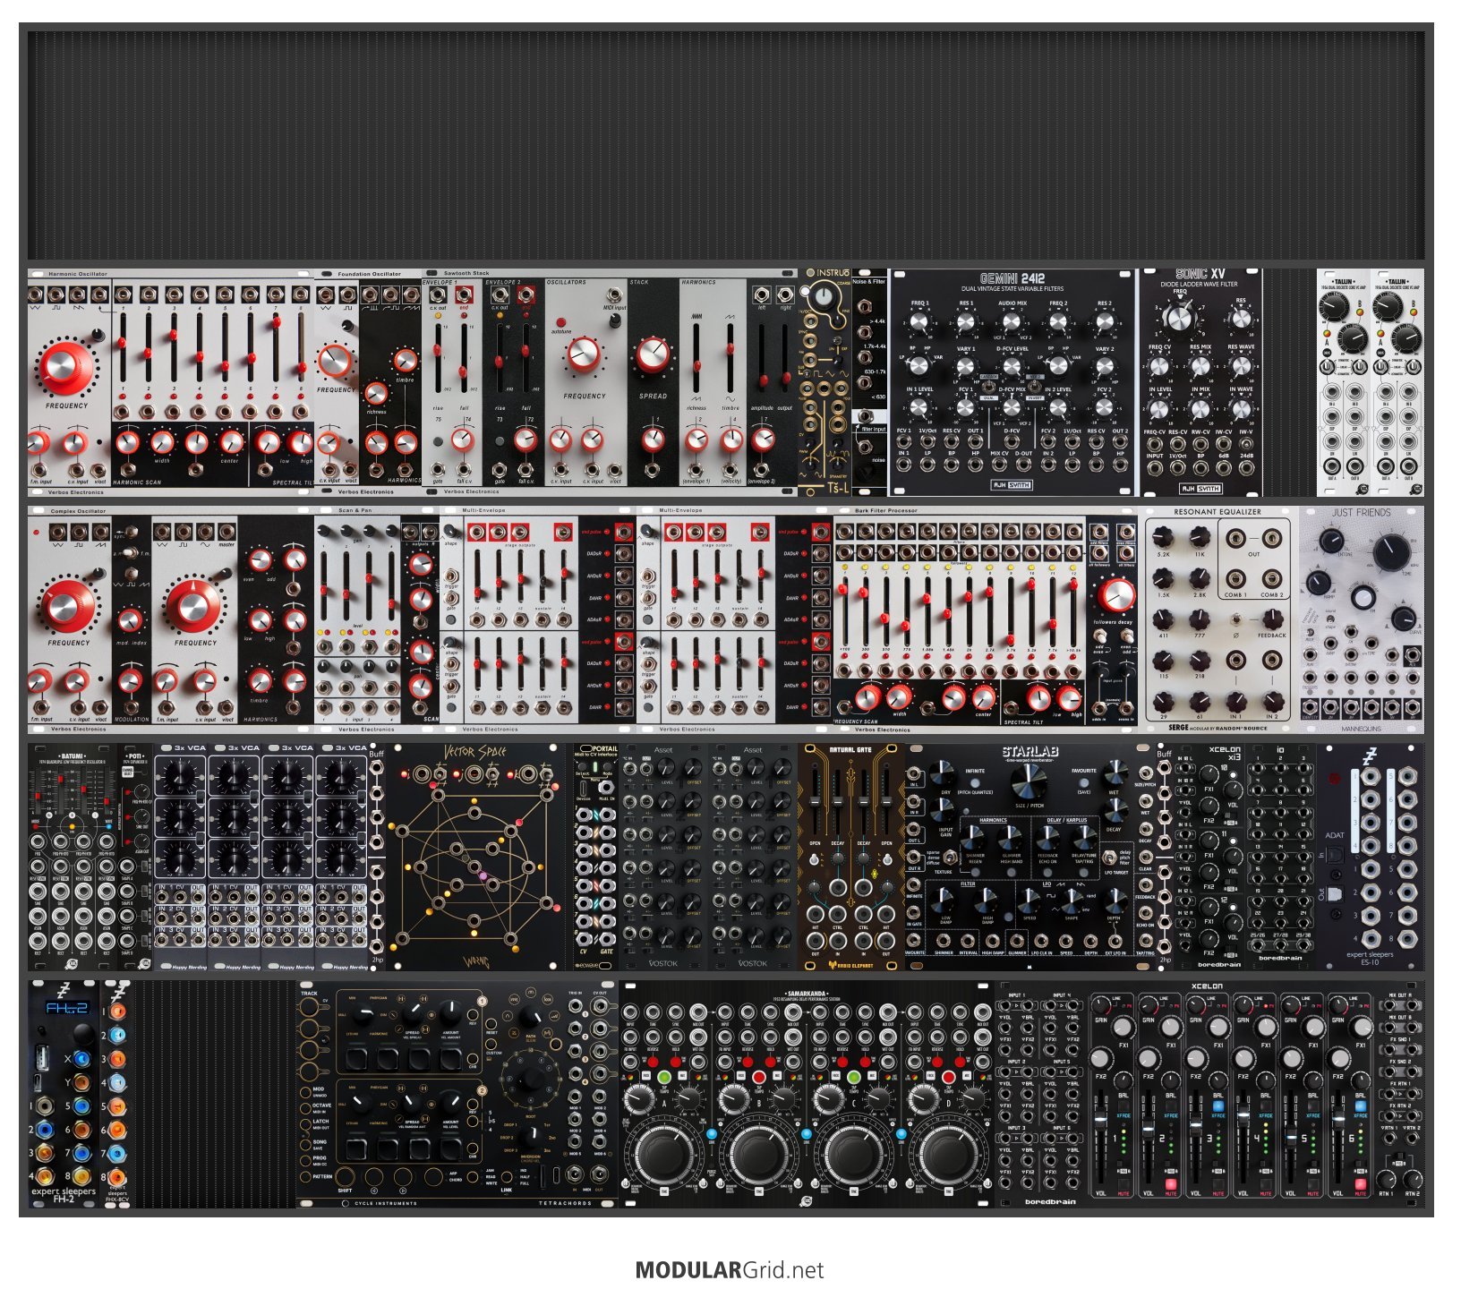The height and width of the screenshot is (1289, 1461).
Task: Tap the Samarkanda channel D red tempo button
Action: coord(950,1076)
